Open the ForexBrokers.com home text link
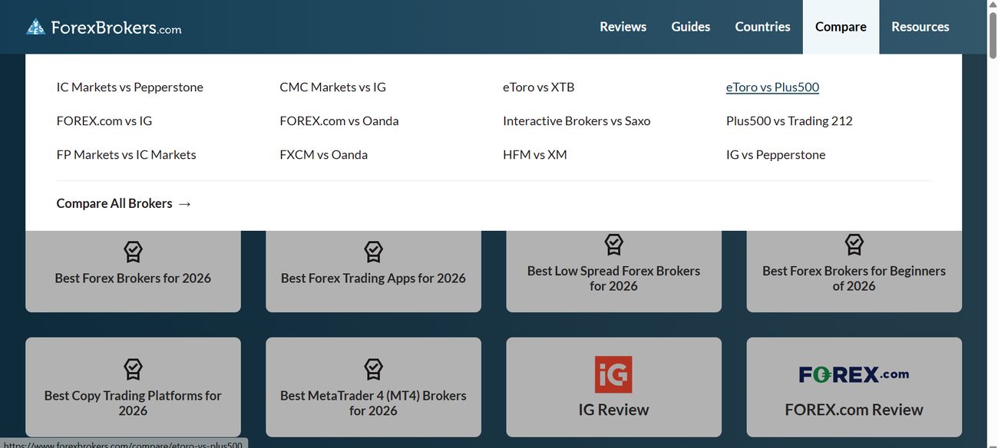Image resolution: width=998 pixels, height=448 pixels. pos(116,28)
